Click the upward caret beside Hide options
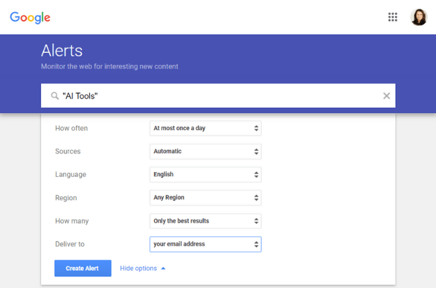 point(163,269)
